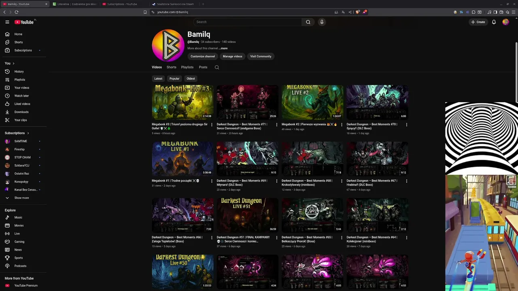
Task: Click the Manage videos button
Action: coord(232,56)
